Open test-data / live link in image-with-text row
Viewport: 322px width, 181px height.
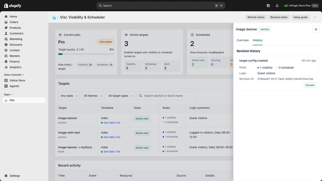click(112, 137)
